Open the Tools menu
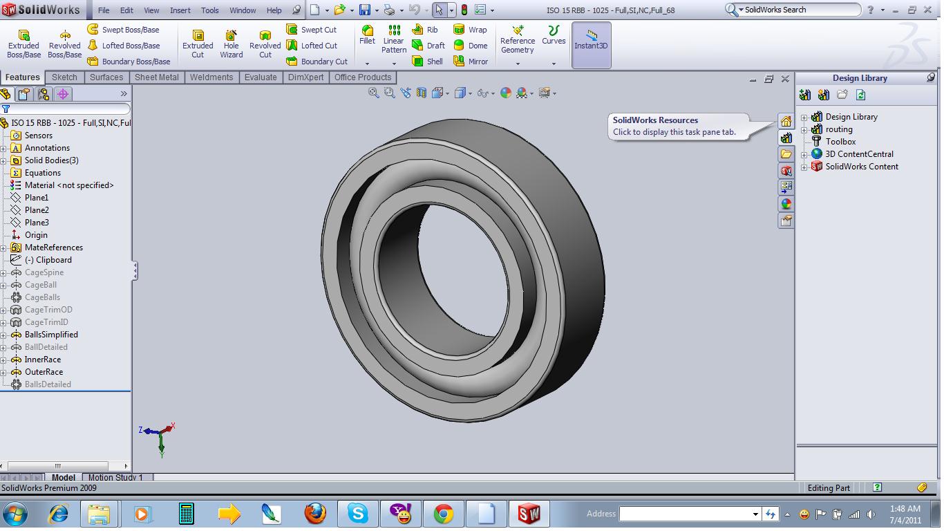 [210, 10]
